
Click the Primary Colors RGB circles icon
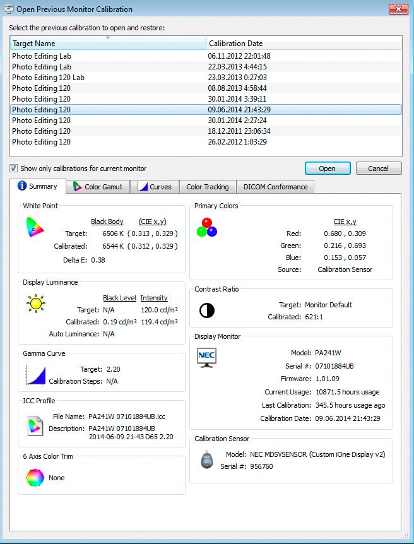(207, 228)
